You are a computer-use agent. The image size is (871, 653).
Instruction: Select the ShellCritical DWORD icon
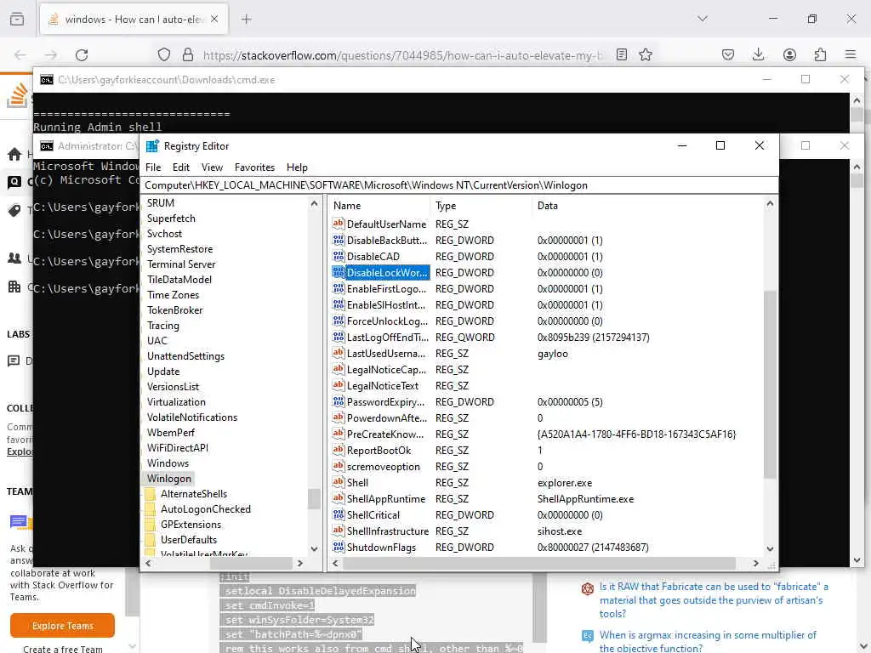coord(339,514)
